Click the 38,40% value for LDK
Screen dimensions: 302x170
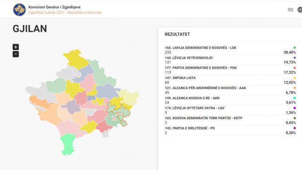pos(289,52)
